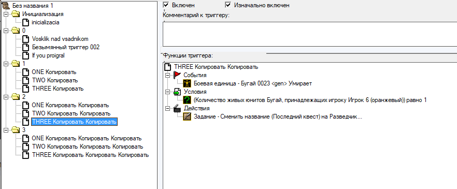Collapse the Действия section
Screen dimensions: 457x189
click(167, 108)
